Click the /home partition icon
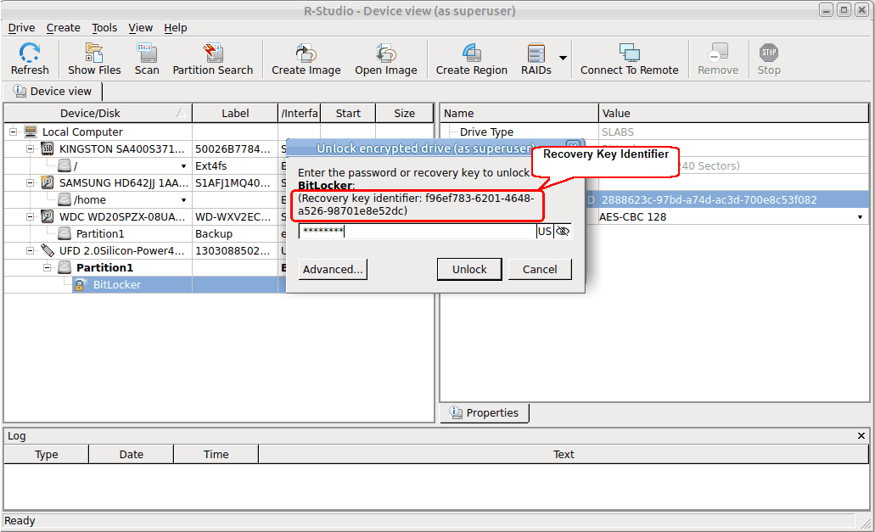 [65, 199]
